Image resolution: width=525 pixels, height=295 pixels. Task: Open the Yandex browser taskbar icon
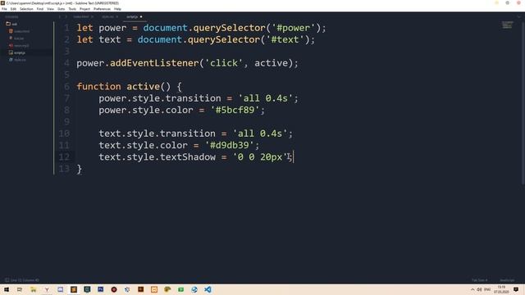[47, 289]
